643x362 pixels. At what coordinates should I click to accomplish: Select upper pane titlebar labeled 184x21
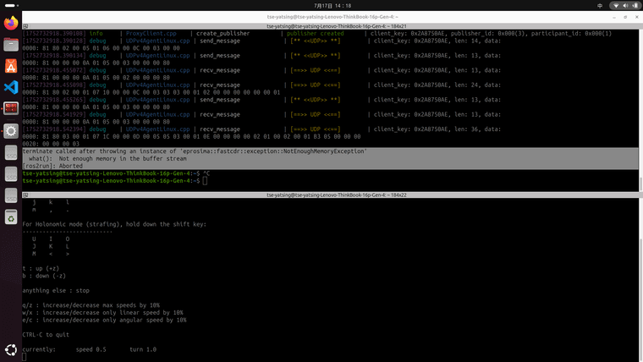pyautogui.click(x=336, y=26)
